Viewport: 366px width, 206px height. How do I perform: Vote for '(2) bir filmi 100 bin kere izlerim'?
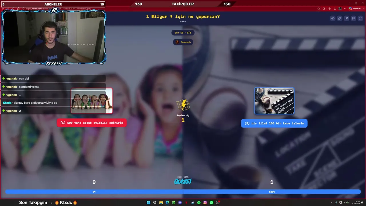click(274, 123)
